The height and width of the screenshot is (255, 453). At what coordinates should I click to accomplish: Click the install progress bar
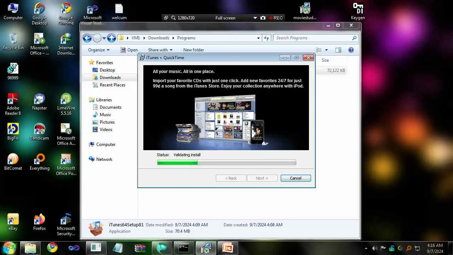point(226,163)
